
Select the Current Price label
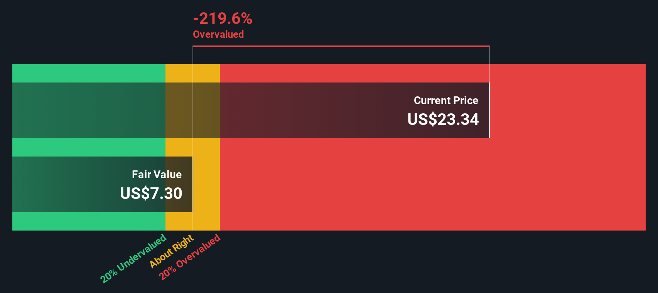tap(446, 100)
